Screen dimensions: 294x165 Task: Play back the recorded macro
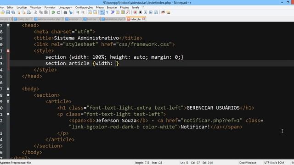click(x=146, y=12)
